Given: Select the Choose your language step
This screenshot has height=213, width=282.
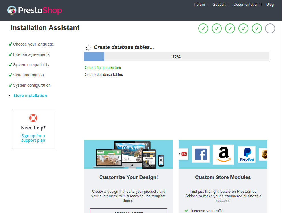Looking at the screenshot, I should point(34,44).
